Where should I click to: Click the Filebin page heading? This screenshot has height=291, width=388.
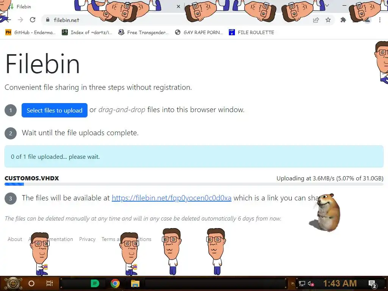[x=42, y=64]
